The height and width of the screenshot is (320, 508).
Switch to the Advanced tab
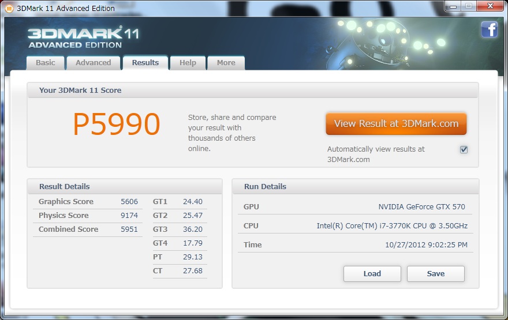click(x=94, y=63)
